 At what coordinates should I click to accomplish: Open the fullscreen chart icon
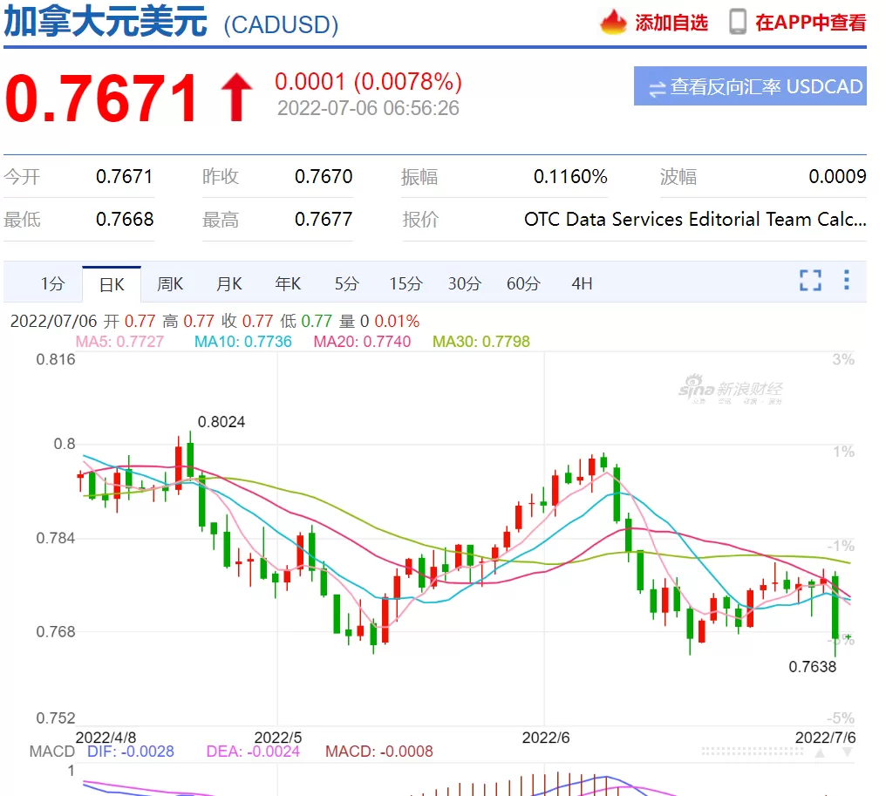click(810, 280)
